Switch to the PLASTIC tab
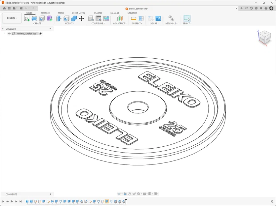Viewport: 276px width, 206px height. pos(98,13)
